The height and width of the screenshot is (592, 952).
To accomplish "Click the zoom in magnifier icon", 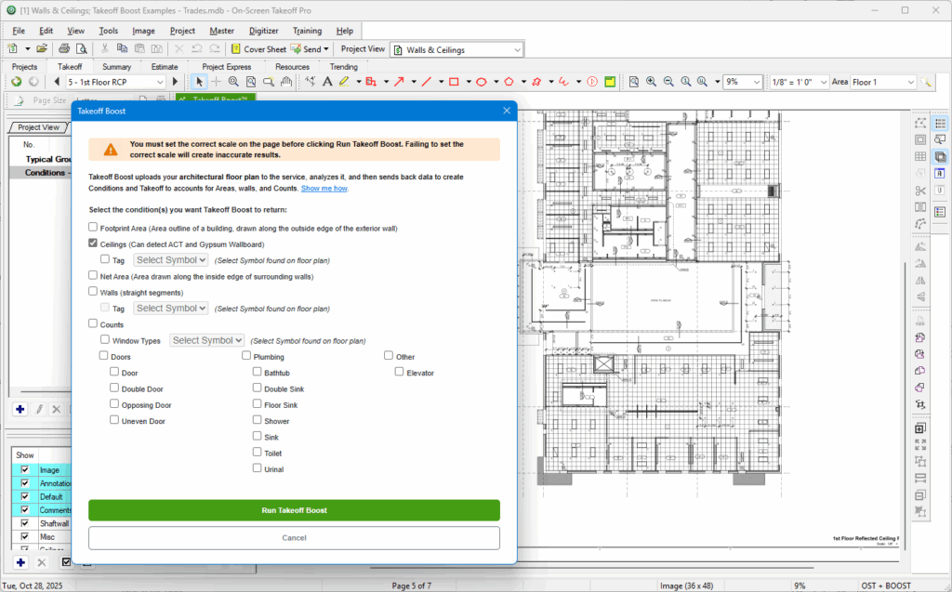I will [x=651, y=82].
